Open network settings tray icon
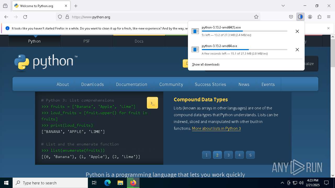Viewport: 335px width, 188px height. (x=295, y=183)
